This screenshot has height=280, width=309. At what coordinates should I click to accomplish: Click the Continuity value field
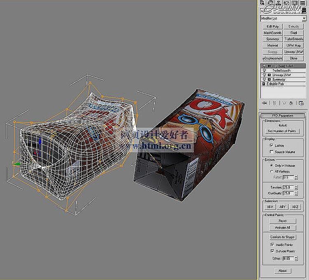tap(288, 194)
